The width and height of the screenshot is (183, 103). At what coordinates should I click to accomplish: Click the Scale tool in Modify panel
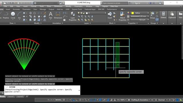(35, 20)
